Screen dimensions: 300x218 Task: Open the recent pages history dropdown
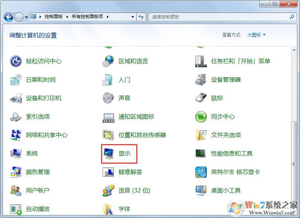coord(26,17)
